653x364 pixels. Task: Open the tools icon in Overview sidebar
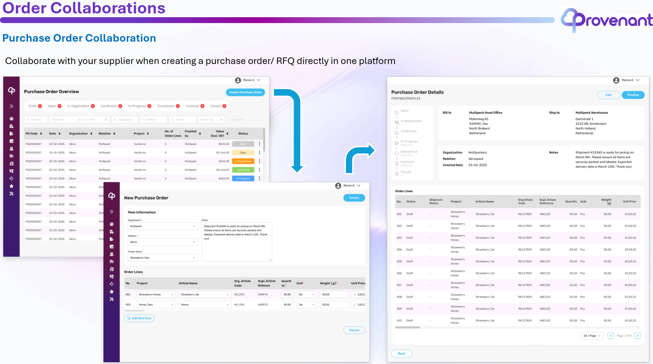pos(11,194)
